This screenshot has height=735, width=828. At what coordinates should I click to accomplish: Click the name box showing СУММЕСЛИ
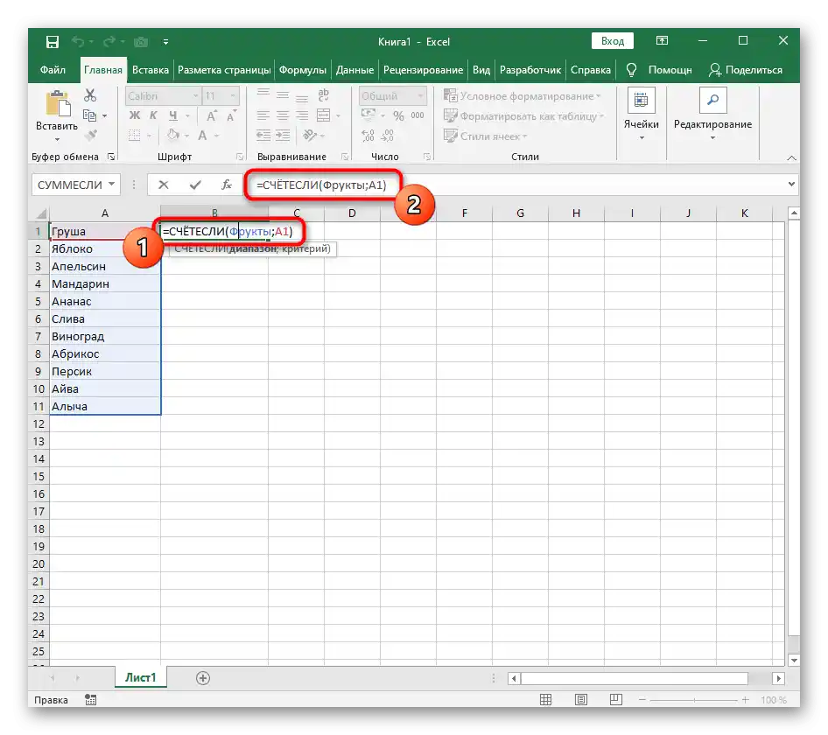click(x=70, y=185)
